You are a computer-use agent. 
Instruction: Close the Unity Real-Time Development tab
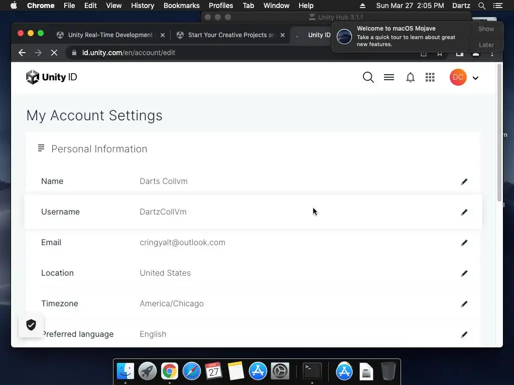(163, 35)
